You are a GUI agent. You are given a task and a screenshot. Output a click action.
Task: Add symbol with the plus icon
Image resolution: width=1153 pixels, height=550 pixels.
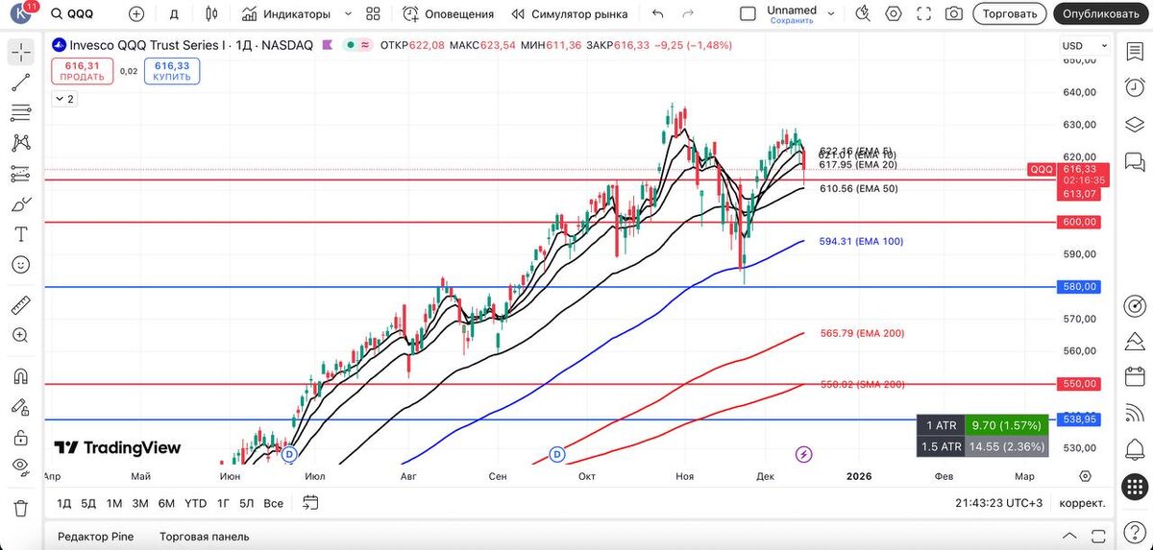136,14
